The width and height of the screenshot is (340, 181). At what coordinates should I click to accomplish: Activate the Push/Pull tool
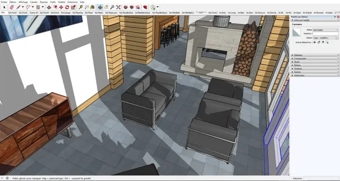click(x=49, y=7)
